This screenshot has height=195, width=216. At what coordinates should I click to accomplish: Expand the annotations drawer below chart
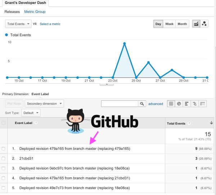[107, 85]
